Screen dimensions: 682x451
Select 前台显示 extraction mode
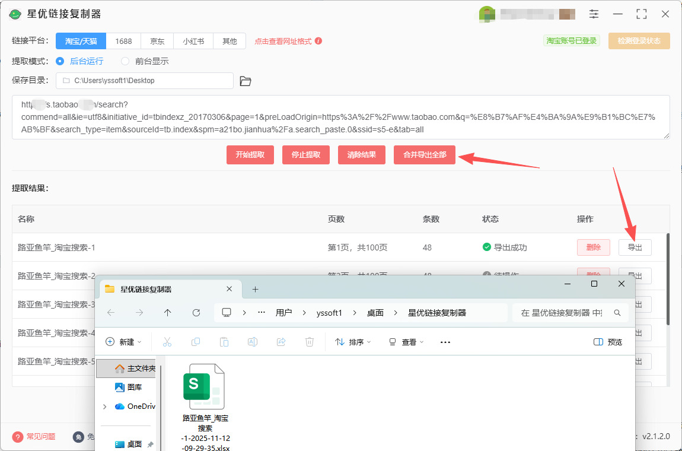coord(145,61)
